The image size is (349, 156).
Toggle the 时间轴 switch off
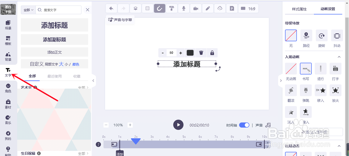[x=244, y=125]
